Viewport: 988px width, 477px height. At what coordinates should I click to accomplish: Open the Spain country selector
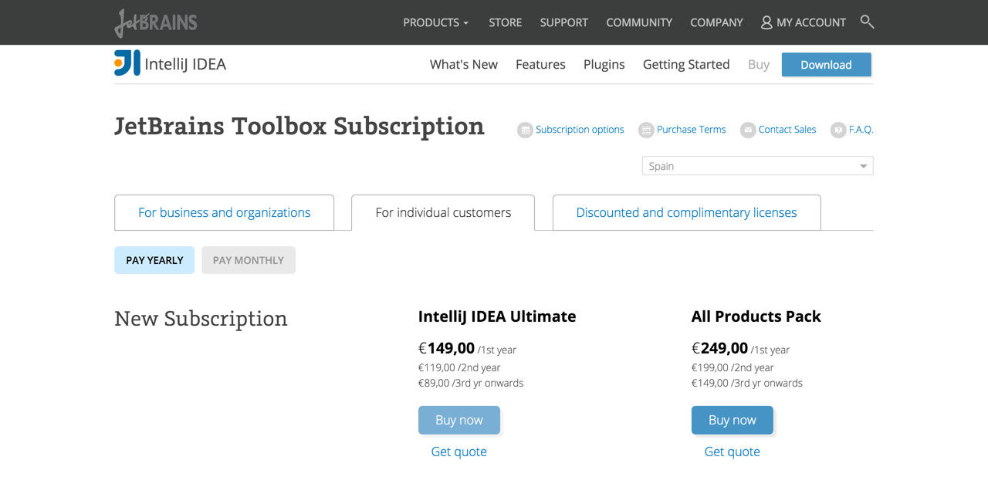[x=757, y=166]
